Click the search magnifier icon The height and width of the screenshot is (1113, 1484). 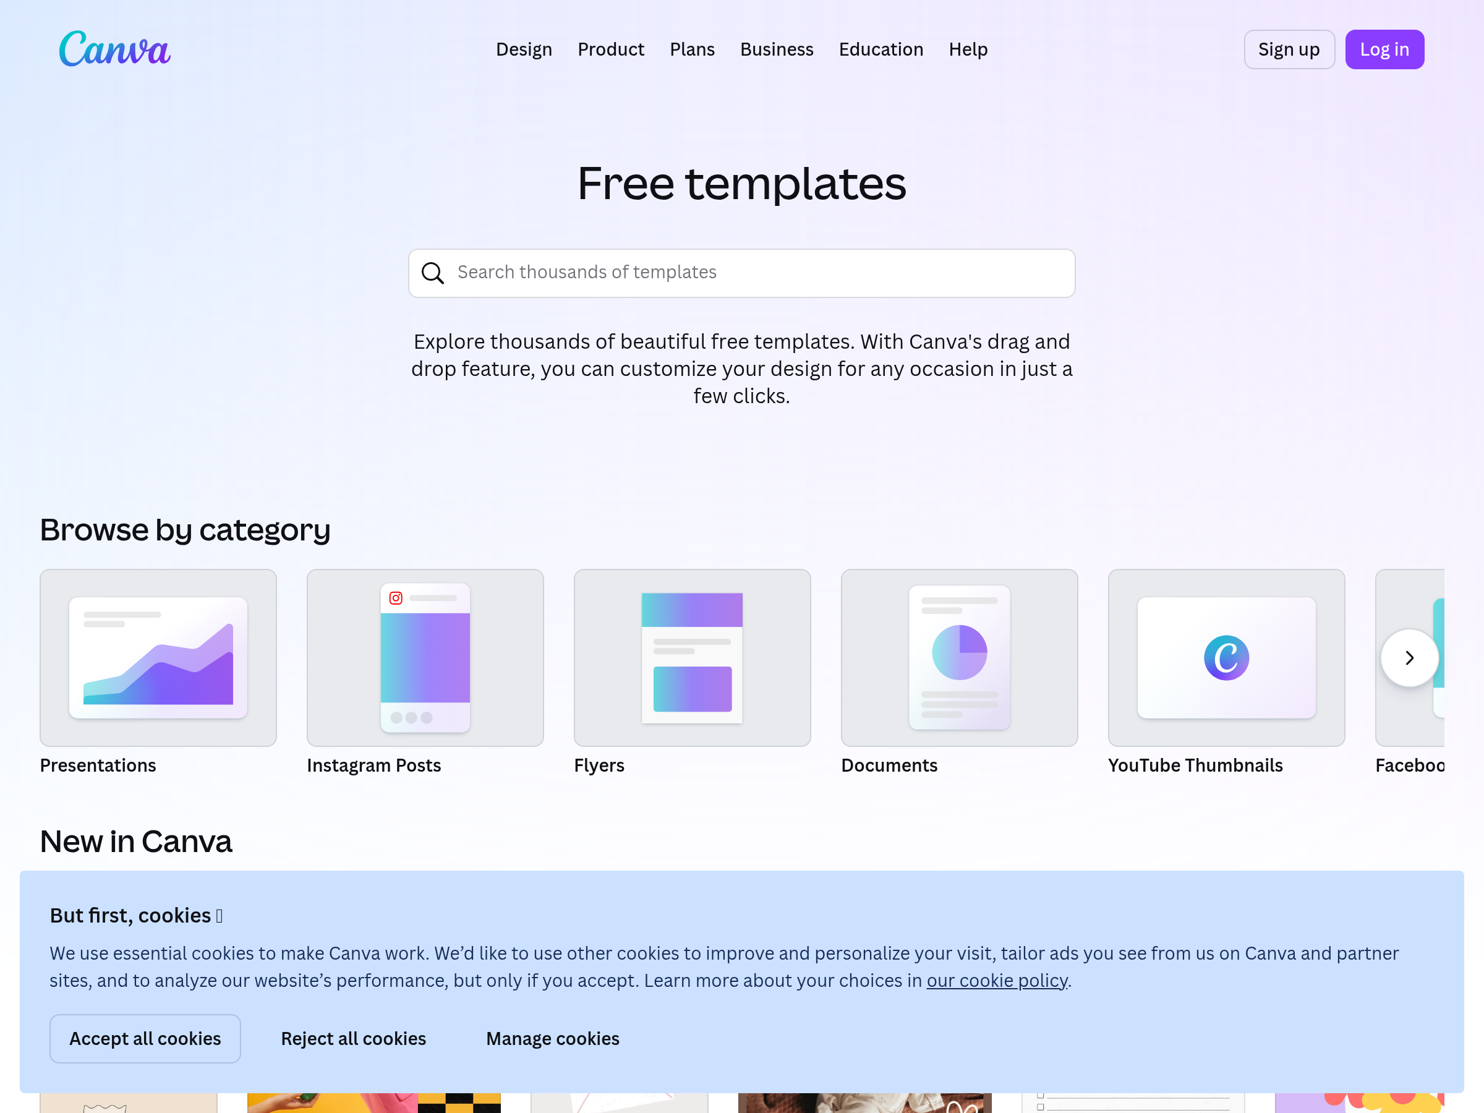coord(433,273)
